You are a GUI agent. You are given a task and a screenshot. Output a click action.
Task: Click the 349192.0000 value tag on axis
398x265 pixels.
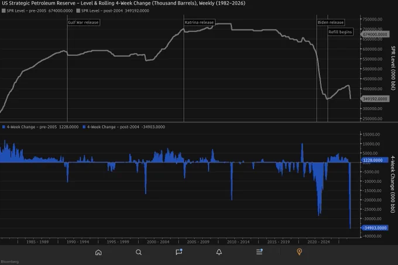coord(375,99)
